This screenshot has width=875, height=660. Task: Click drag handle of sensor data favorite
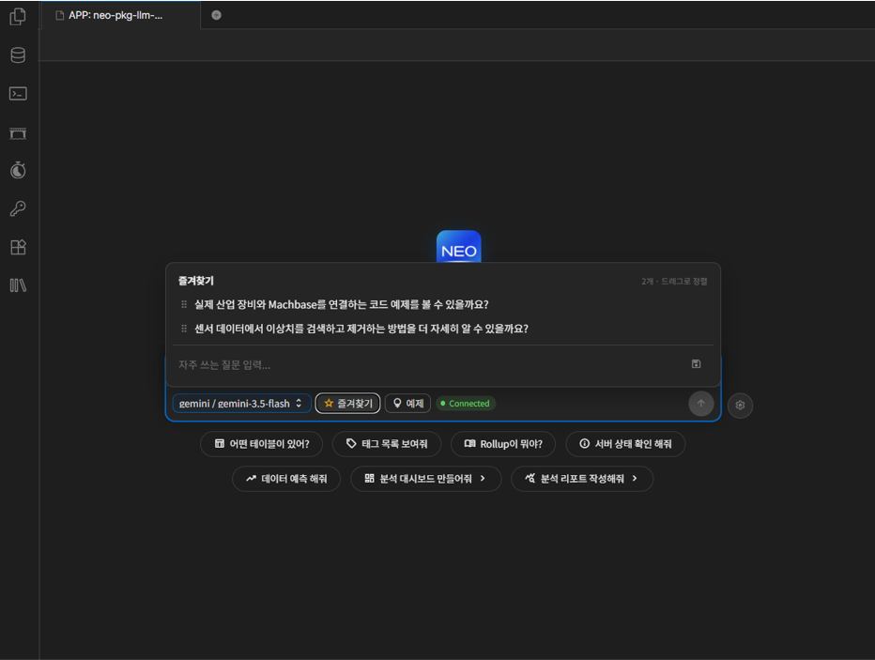click(x=184, y=329)
